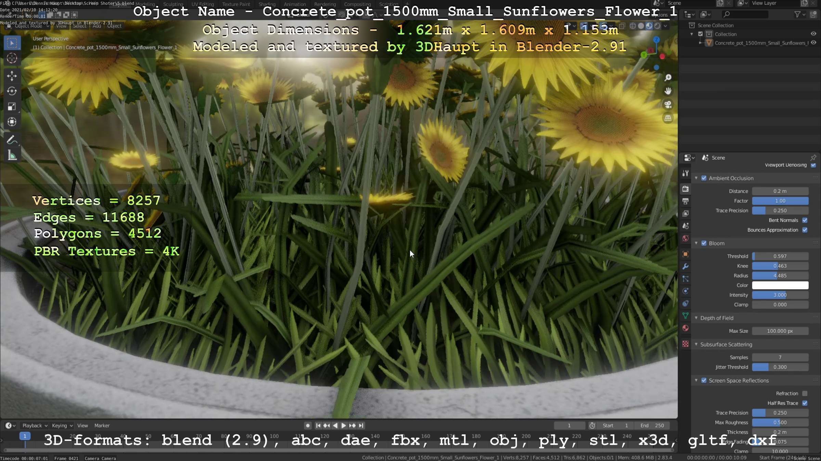Collapse the Subsurface Scattering panel
The height and width of the screenshot is (461, 821).
[x=696, y=344]
